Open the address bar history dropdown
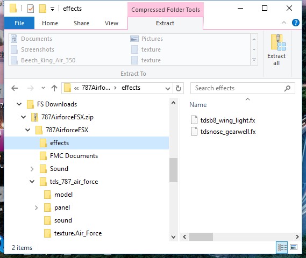306x258 pixels. [167, 89]
